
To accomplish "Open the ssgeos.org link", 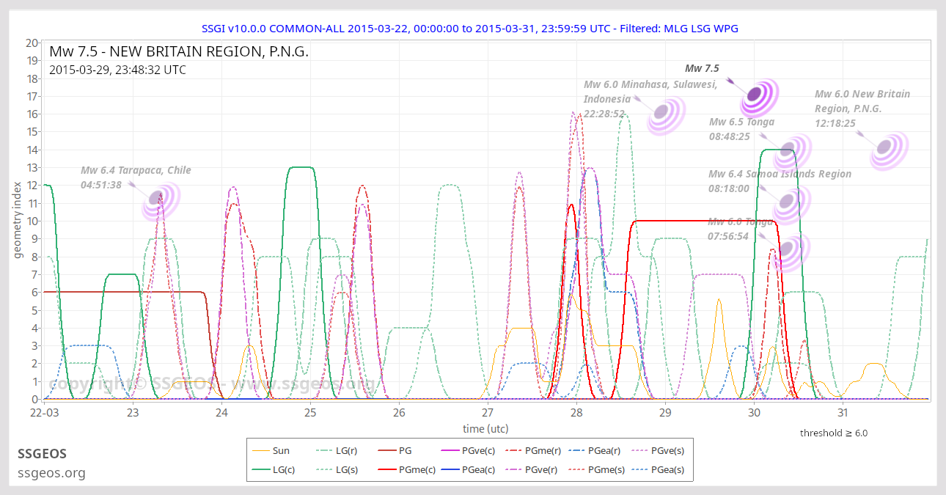I will (x=51, y=473).
